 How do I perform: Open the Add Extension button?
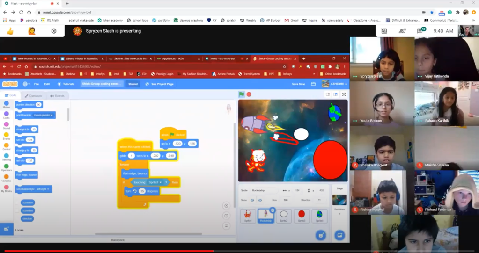(x=7, y=229)
